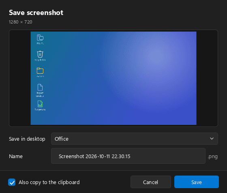The width and height of the screenshot is (227, 193).
Task: Click the dropdown chevron arrow beside Office
Action: click(212, 139)
